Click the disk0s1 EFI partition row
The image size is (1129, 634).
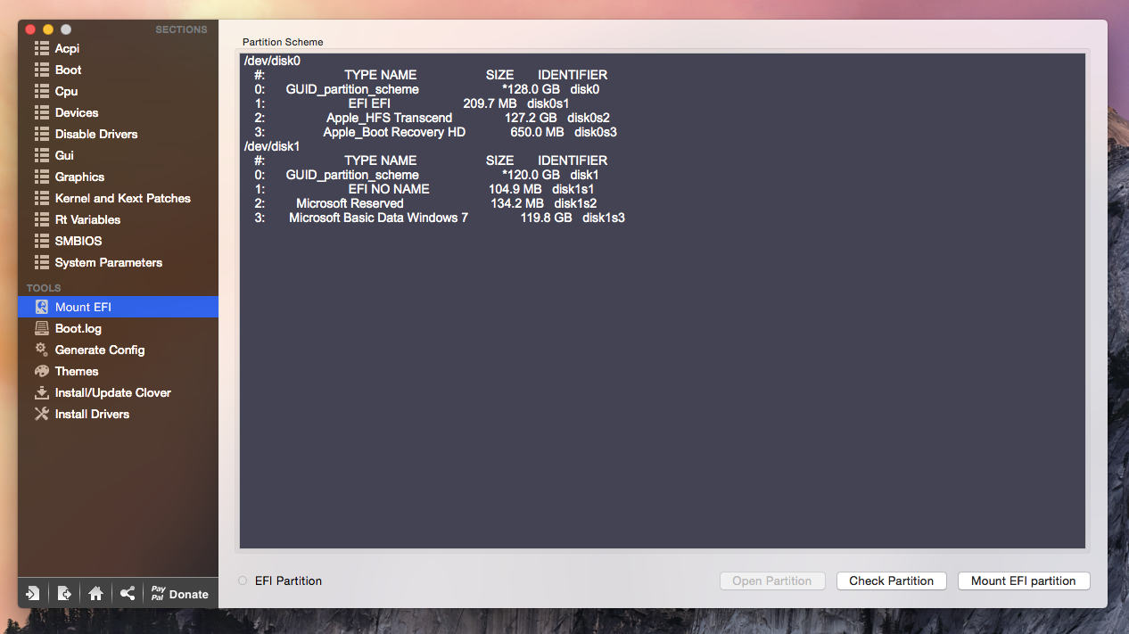411,103
